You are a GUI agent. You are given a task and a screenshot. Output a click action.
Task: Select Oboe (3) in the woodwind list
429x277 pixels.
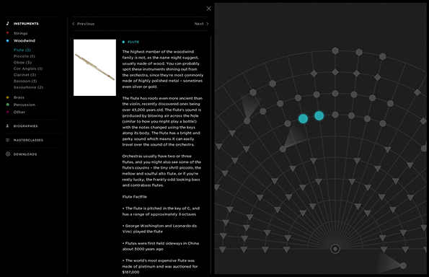coord(22,63)
